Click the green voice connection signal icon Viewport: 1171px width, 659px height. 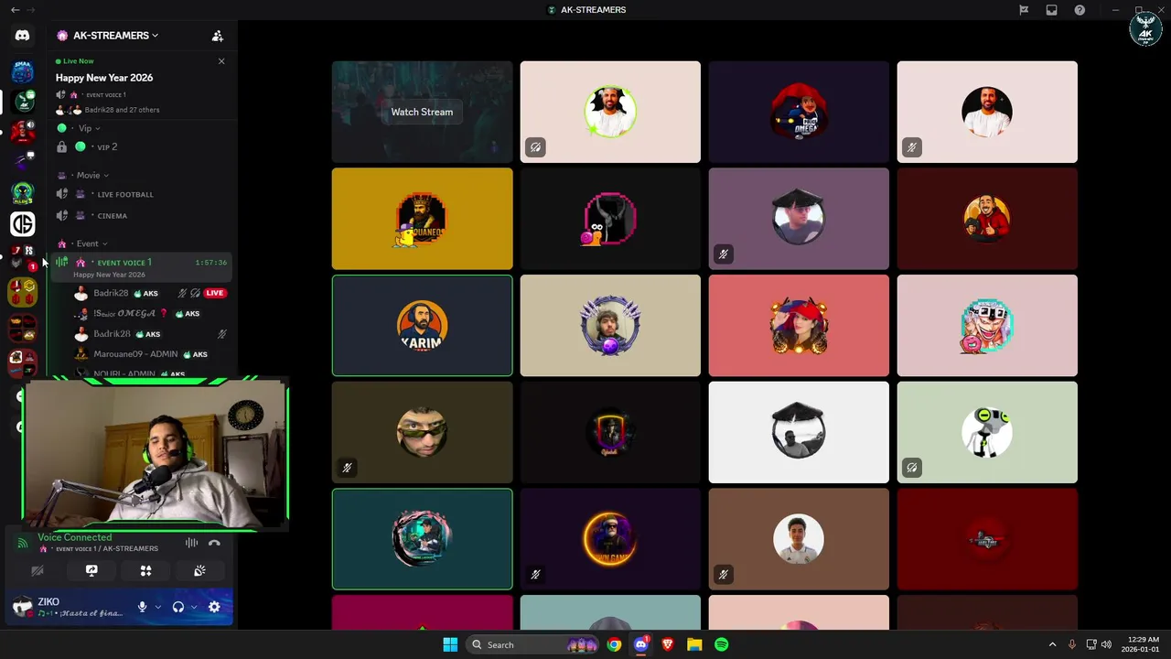pyautogui.click(x=23, y=543)
